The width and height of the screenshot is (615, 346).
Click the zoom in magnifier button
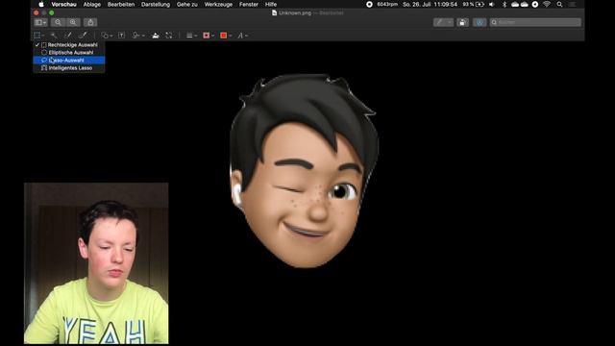(73, 22)
